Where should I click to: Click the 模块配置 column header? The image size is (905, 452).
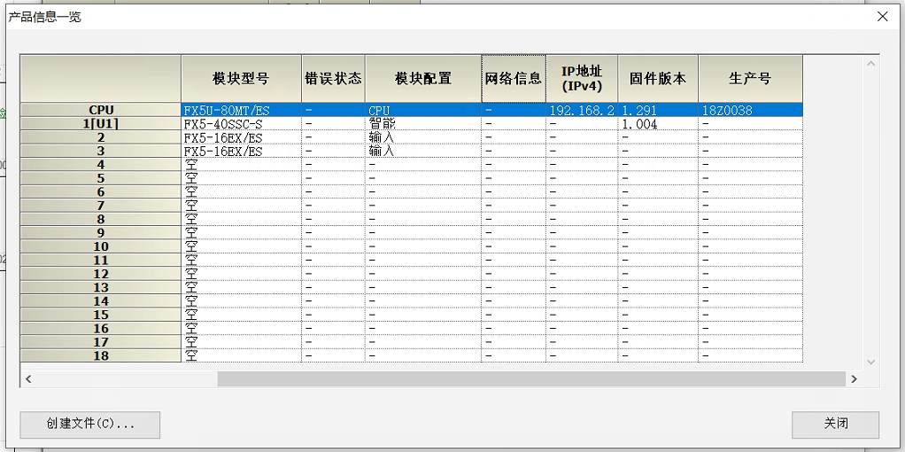click(422, 79)
